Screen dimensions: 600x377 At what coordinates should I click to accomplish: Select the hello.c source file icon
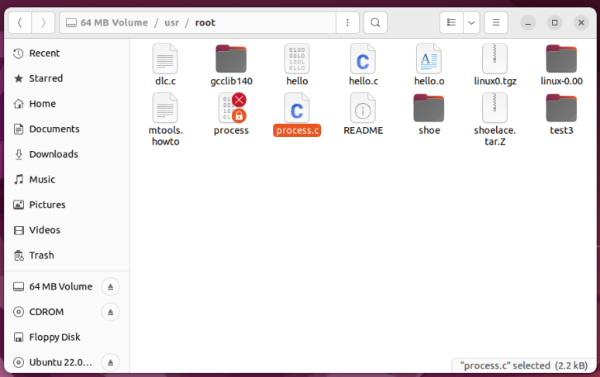[363, 59]
